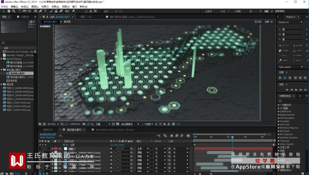Open the Motion v2 dropdown
Image resolution: width=309 pixels, height=175 pixels.
(301, 22)
